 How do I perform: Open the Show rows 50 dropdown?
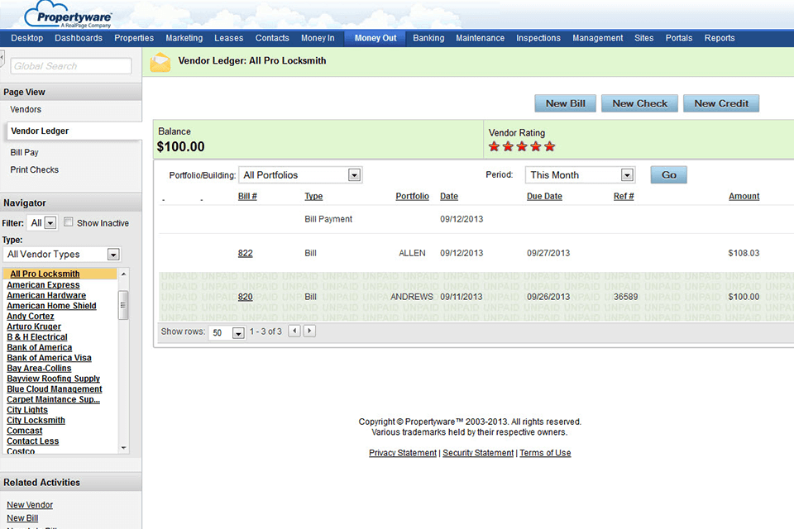227,332
